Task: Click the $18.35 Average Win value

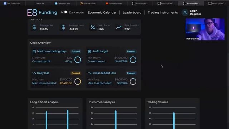Action: pos(44,29)
